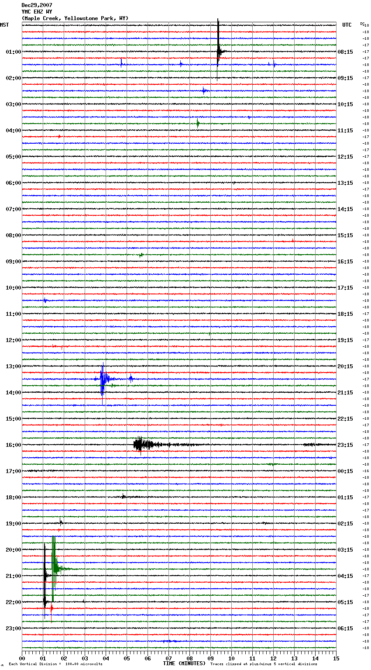This screenshot has height=670, width=371.
Task: Click the date header Dec29,2007
Action: point(37,5)
